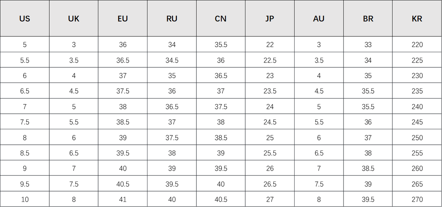Select the 33 cell in BR column
Viewport: 442px width, 207px height.
point(368,45)
